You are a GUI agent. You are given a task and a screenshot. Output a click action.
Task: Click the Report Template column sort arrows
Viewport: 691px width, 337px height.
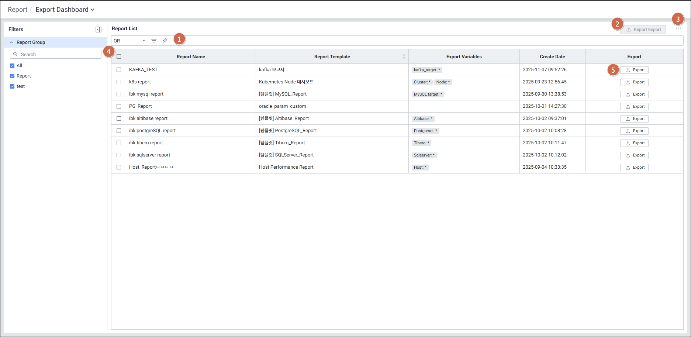coord(404,56)
